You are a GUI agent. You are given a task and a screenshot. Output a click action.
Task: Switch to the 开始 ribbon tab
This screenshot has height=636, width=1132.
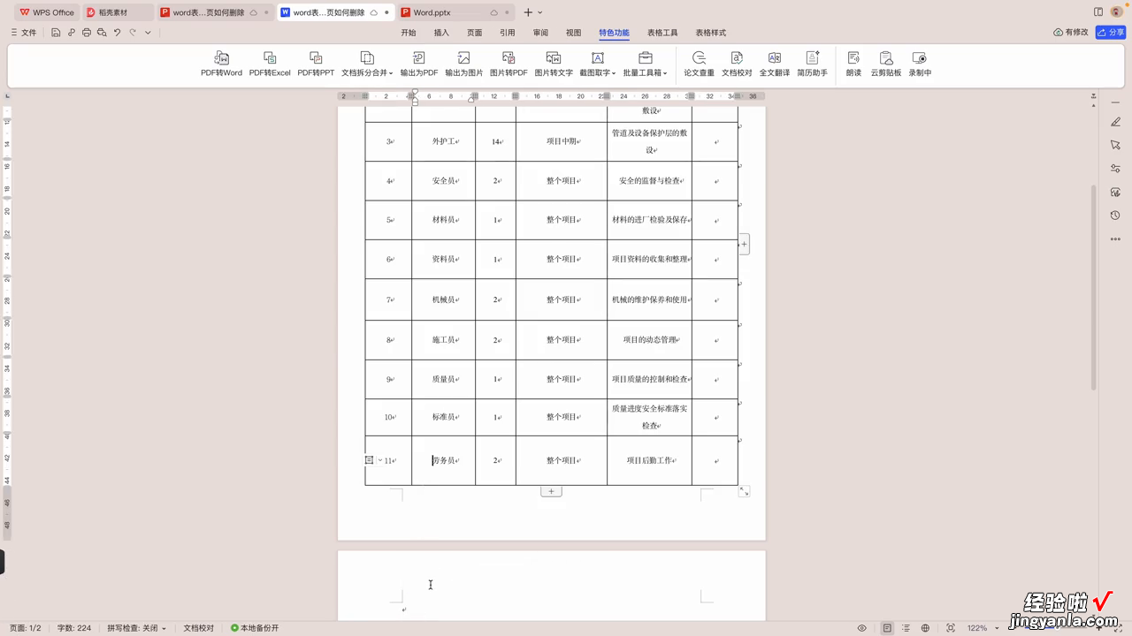click(x=409, y=33)
